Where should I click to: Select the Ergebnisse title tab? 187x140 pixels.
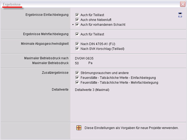point(12,5)
